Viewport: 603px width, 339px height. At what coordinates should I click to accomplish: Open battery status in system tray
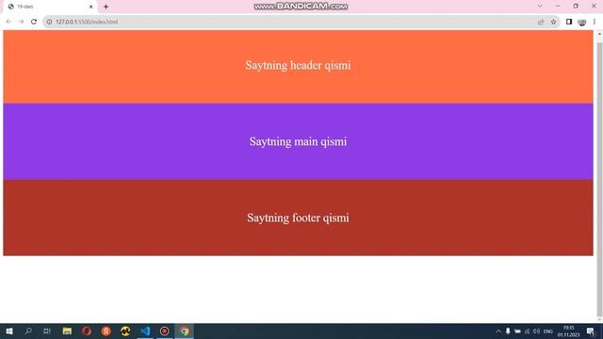point(517,331)
